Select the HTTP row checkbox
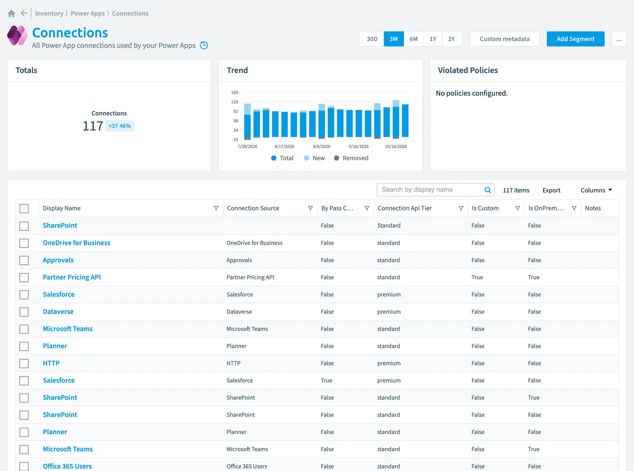The width and height of the screenshot is (634, 471). 24,363
